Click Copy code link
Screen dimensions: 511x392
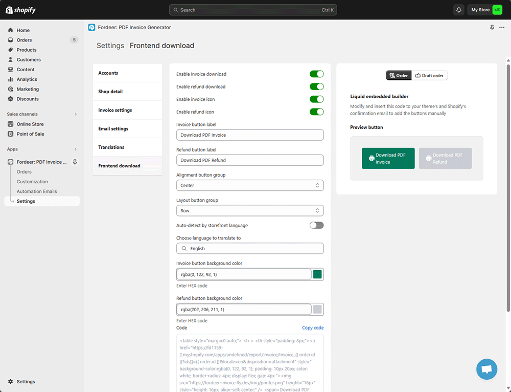[313, 328]
